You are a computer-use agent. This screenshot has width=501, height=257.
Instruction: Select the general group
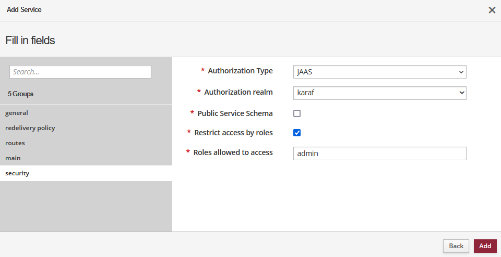coord(17,113)
